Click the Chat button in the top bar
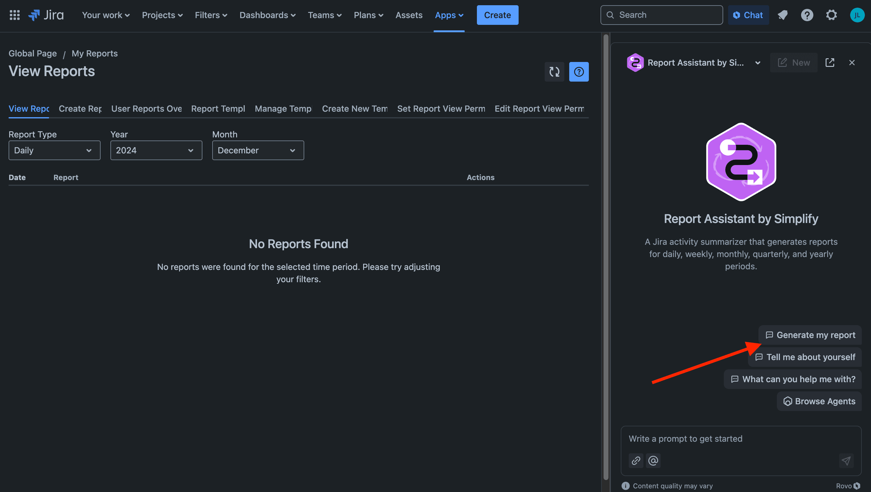 (x=748, y=15)
